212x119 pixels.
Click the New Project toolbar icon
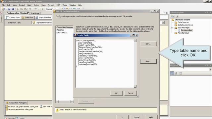(x=3, y=9)
